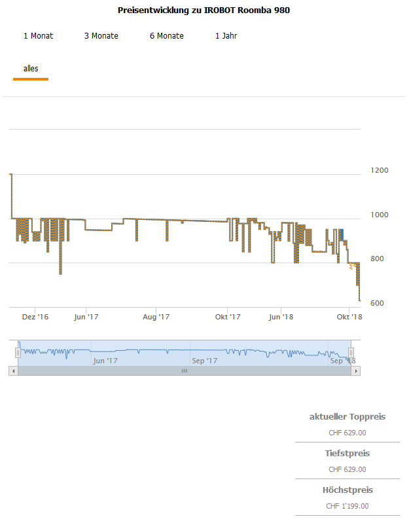Click the Okt '17 axis label
This screenshot has width=407, height=523.
tap(228, 317)
